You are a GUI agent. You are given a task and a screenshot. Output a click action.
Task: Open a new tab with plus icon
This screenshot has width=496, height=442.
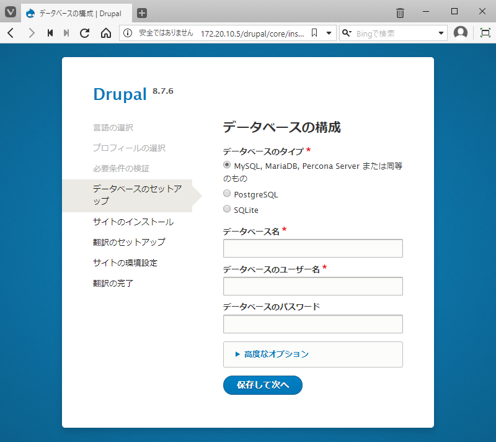[142, 13]
